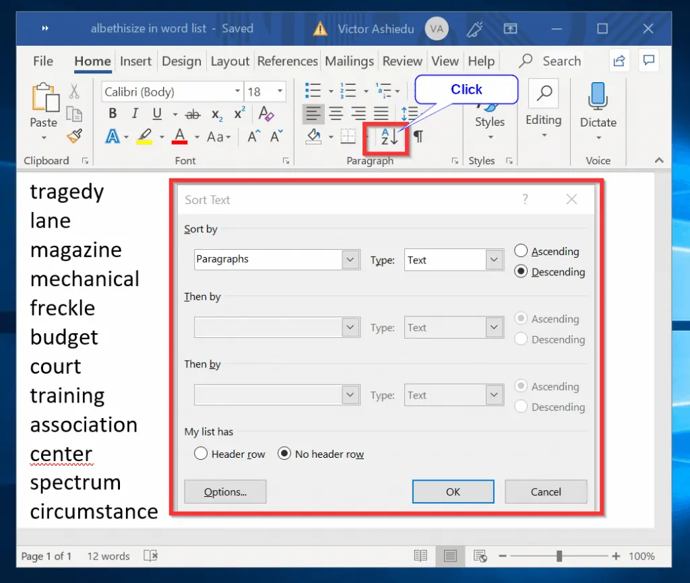
Task: Increase font size with A-up icon
Action: click(253, 137)
